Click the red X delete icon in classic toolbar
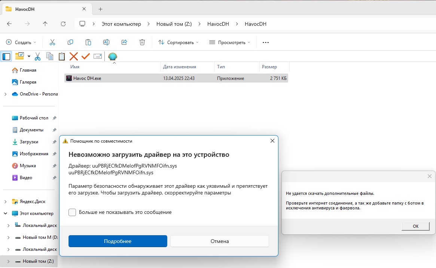The width and height of the screenshot is (436, 268). pos(74,56)
